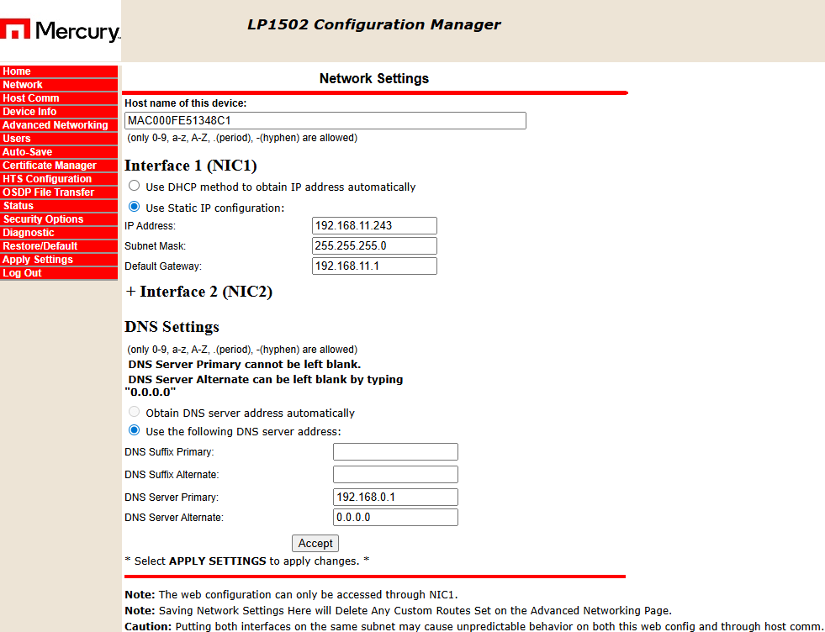Click the note about deleting Custom Routes
Screen dimensions: 825x632
coord(399,610)
